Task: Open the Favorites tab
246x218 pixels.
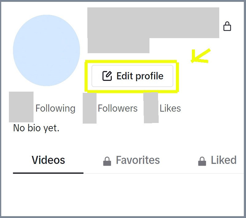Action: pos(137,160)
